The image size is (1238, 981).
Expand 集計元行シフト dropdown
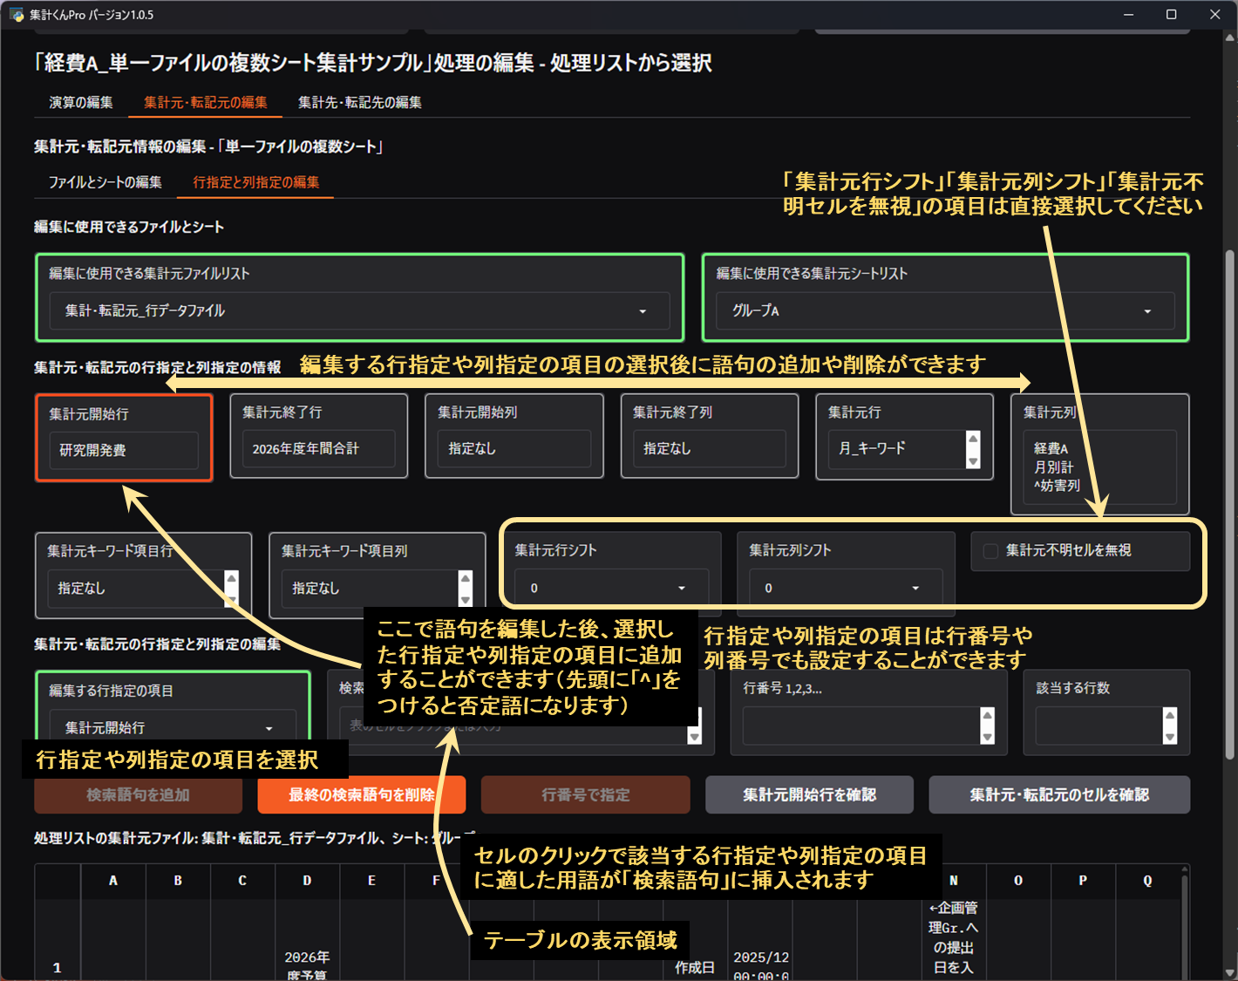click(611, 589)
